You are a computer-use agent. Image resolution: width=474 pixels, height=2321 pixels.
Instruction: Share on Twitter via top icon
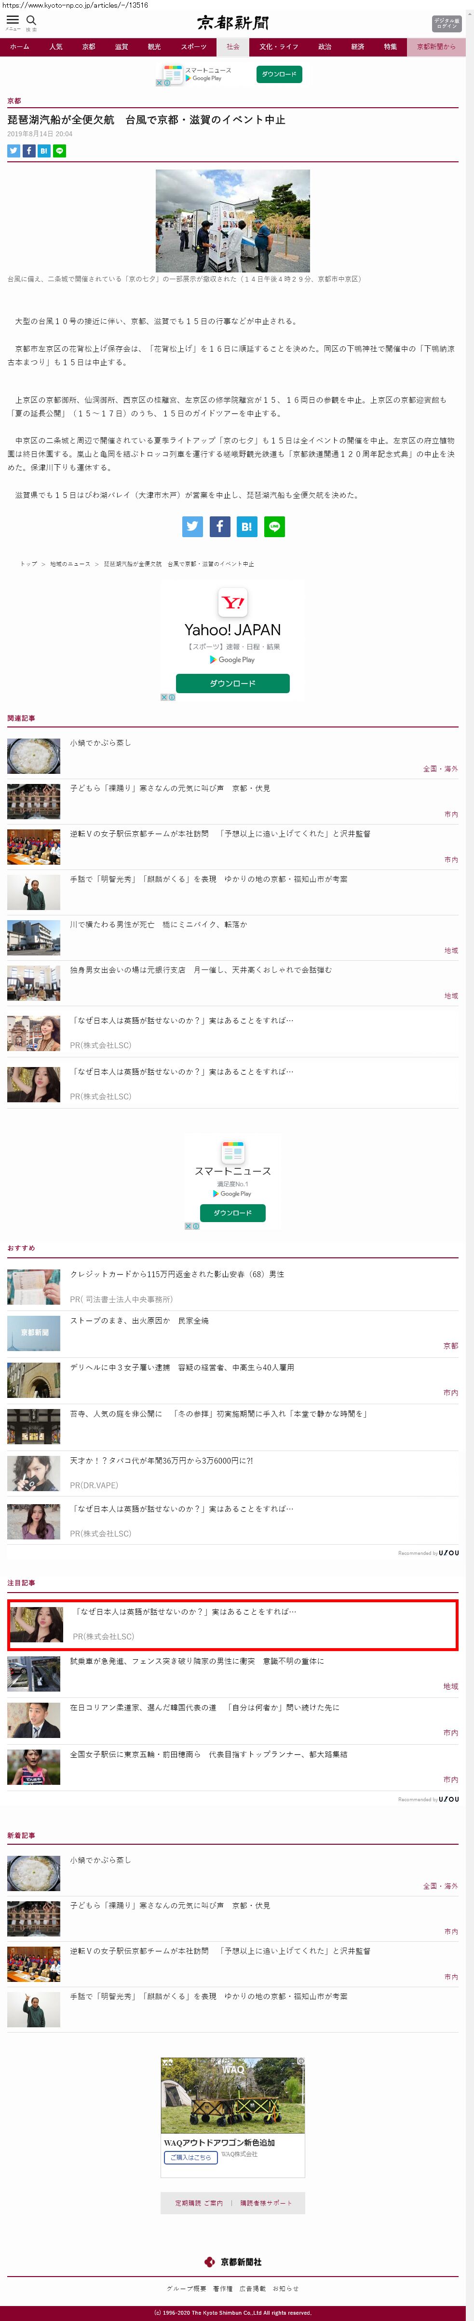click(14, 151)
